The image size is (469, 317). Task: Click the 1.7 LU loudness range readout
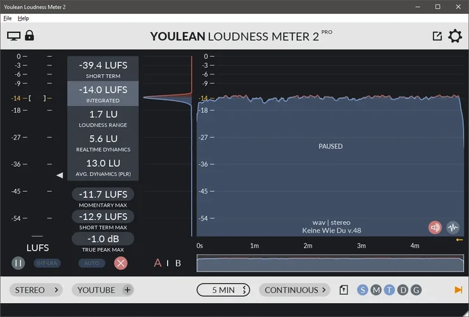[103, 118]
